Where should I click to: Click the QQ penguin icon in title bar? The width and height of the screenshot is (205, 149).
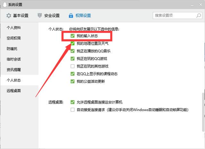(5, 4)
